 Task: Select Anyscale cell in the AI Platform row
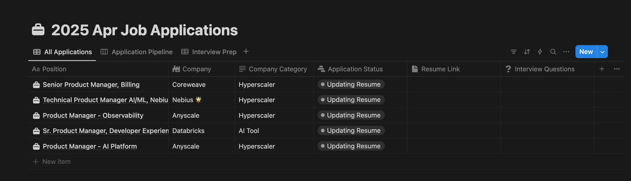point(202,146)
